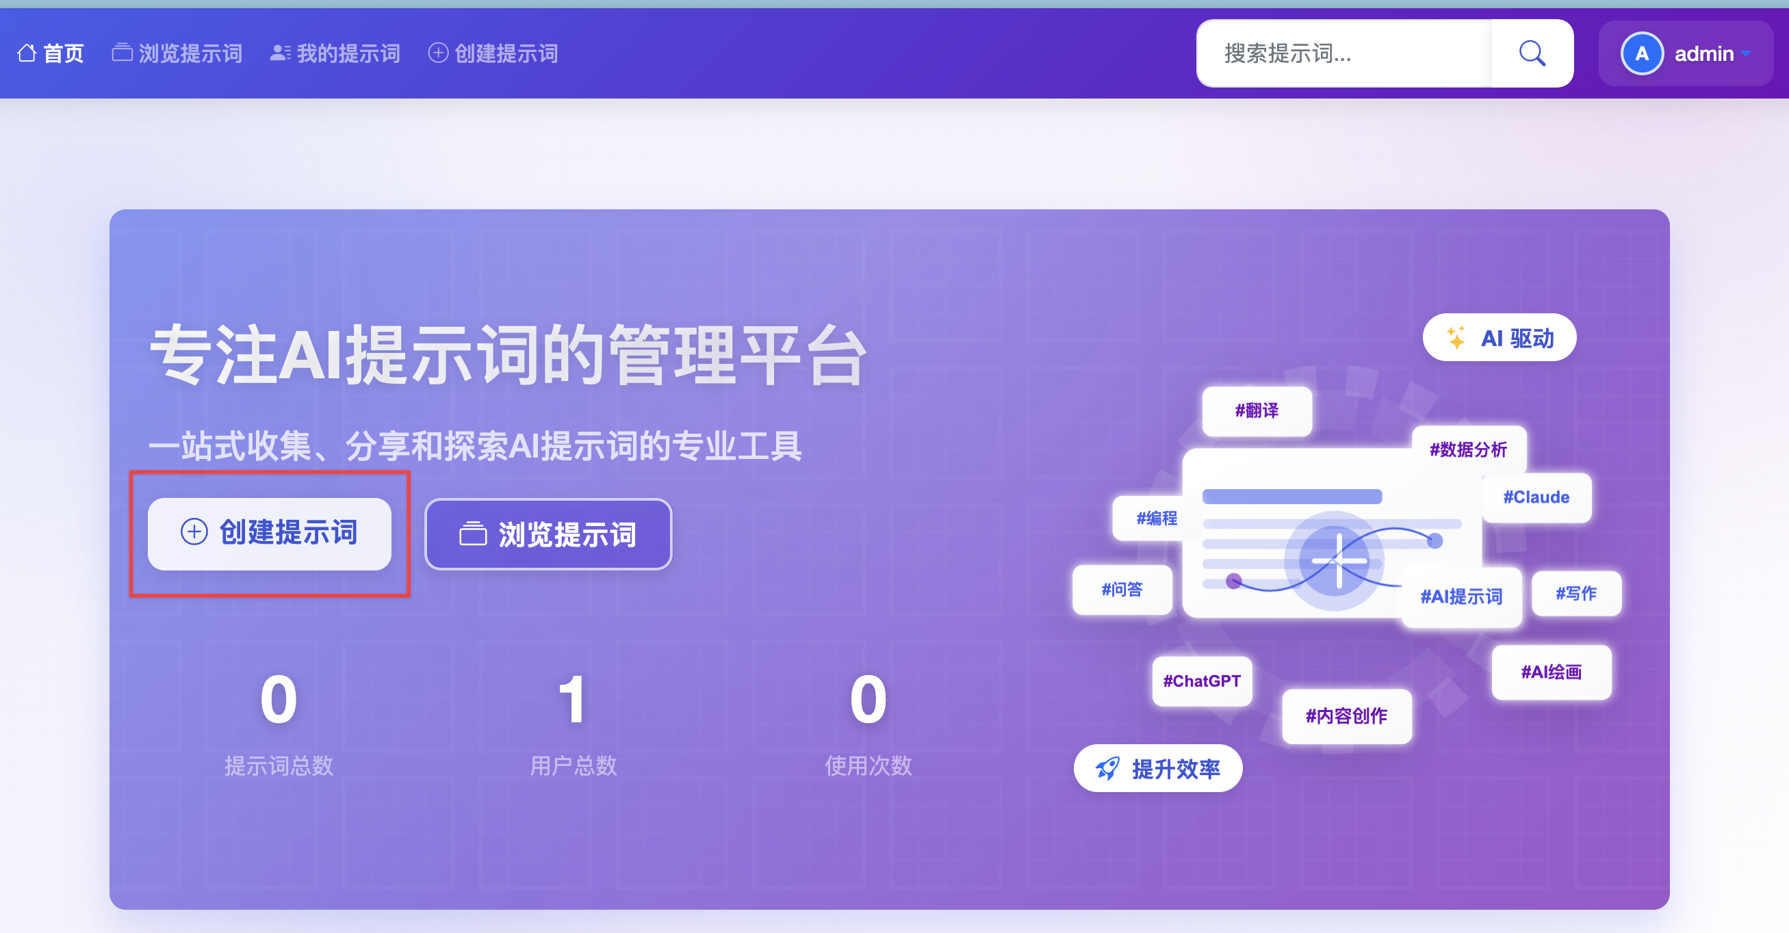Open 我的提示词 in top navigation

[x=335, y=53]
